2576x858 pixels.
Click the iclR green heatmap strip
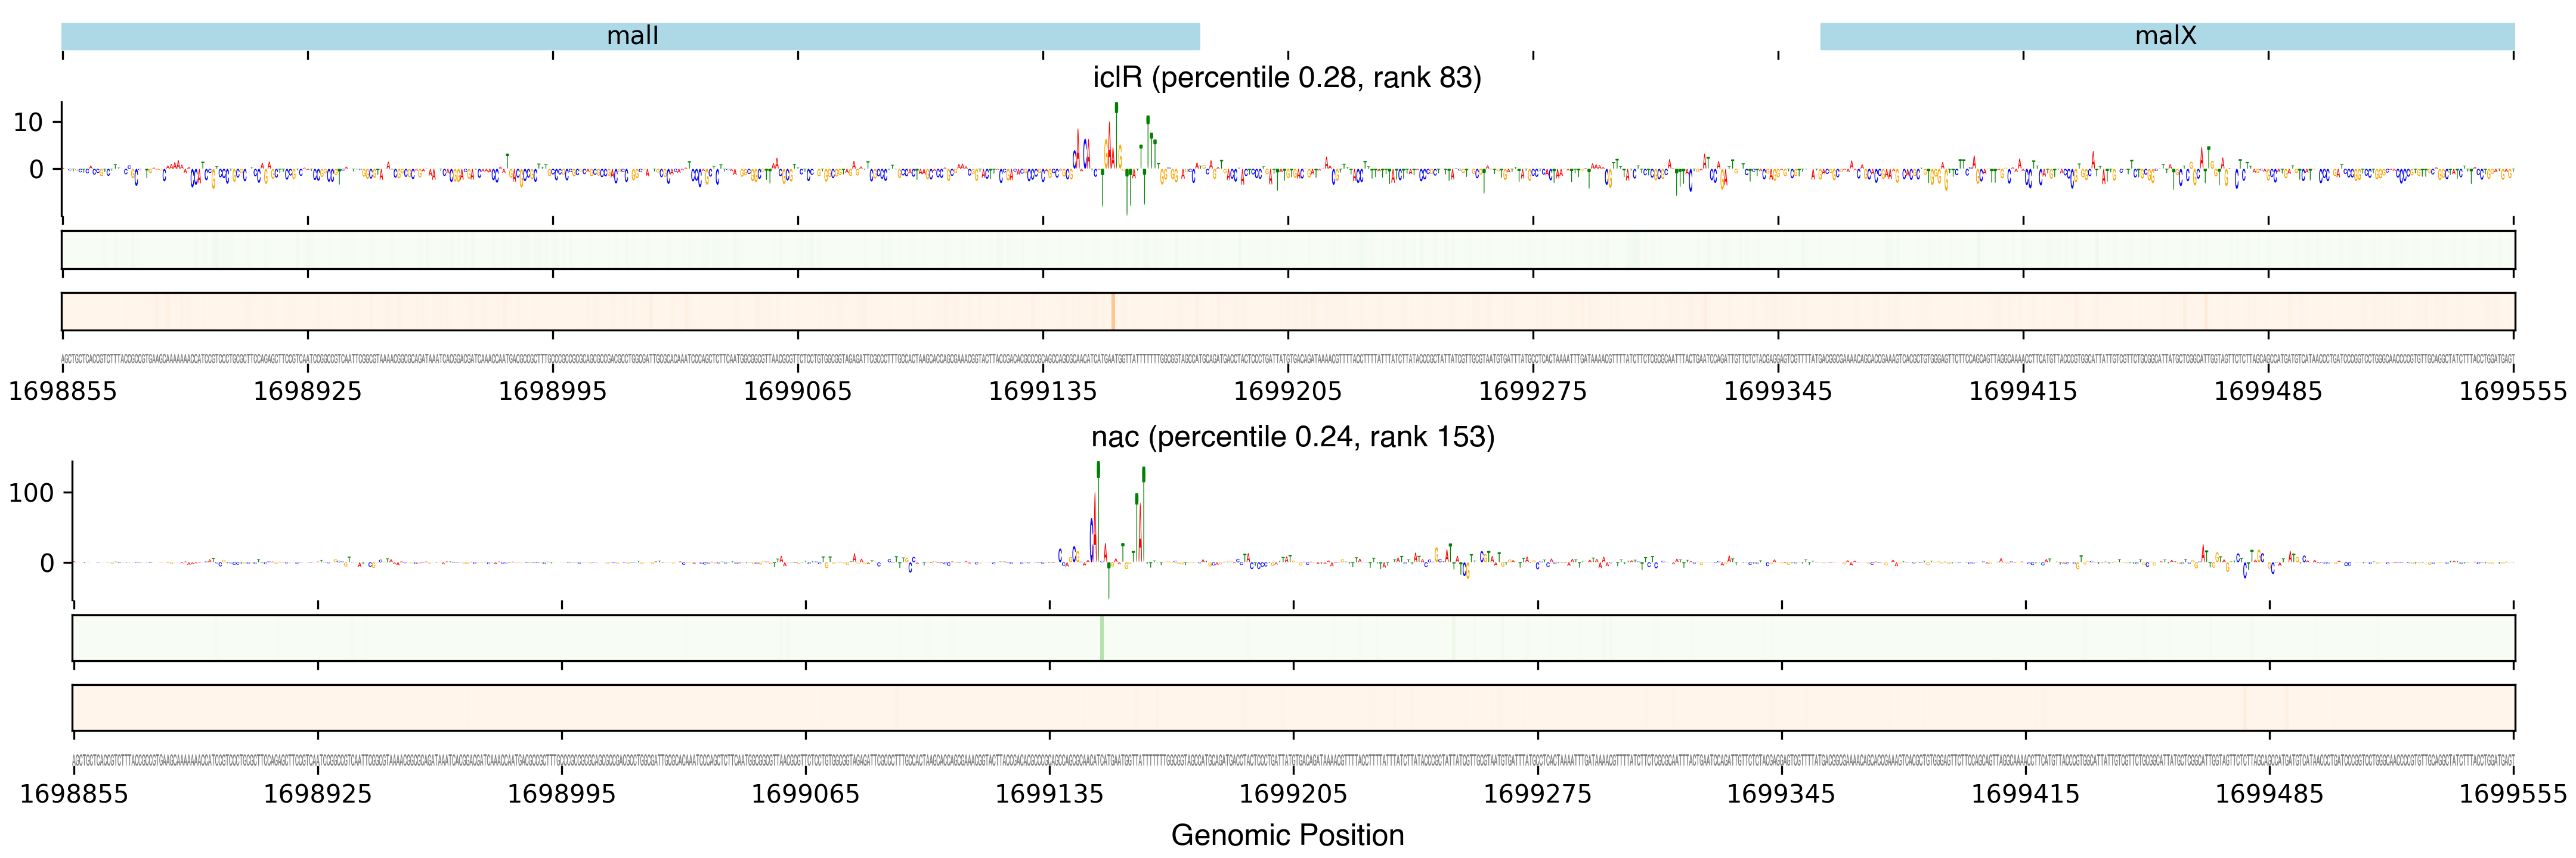coord(1287,250)
